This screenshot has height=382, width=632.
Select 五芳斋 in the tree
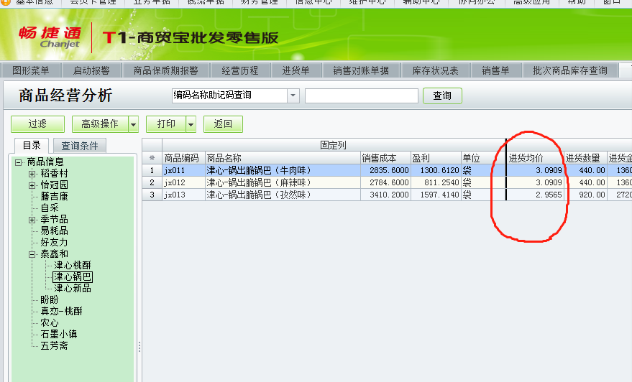(x=54, y=346)
